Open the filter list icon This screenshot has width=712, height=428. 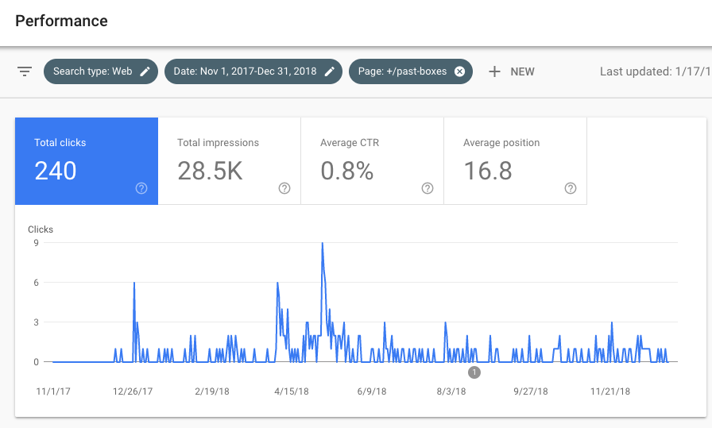pyautogui.click(x=25, y=71)
